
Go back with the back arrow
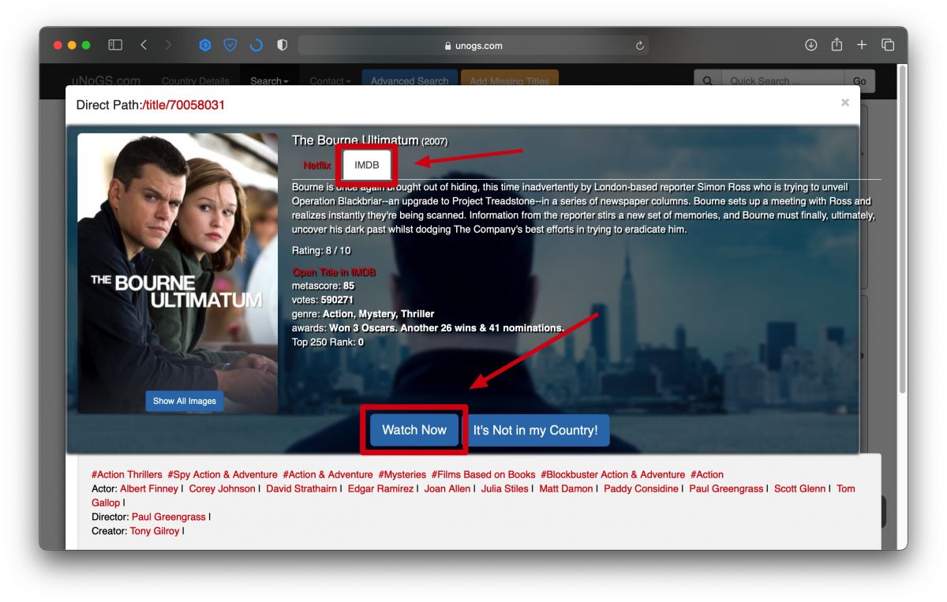tap(144, 45)
